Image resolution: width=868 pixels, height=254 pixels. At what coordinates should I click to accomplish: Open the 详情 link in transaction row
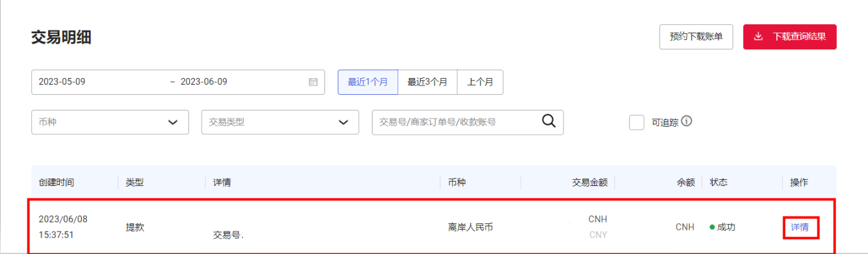point(800,227)
